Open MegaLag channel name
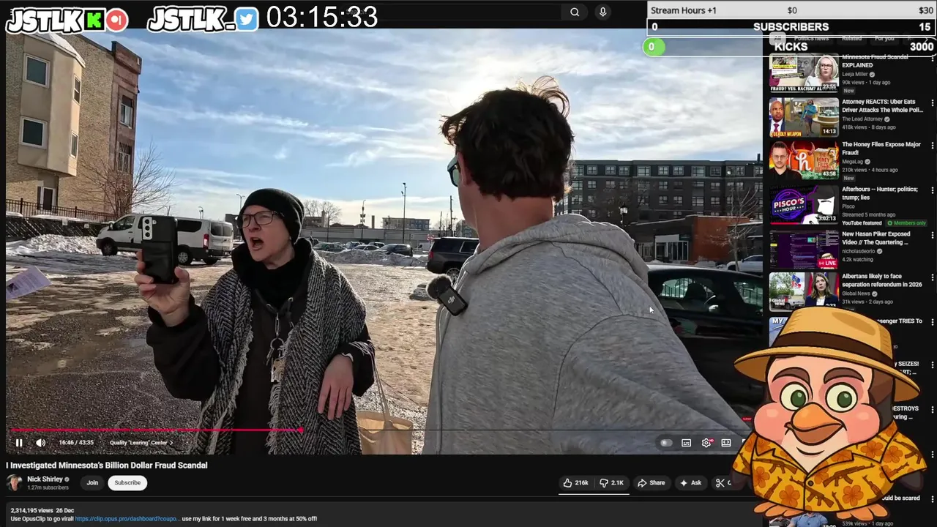The image size is (937, 527). click(x=853, y=162)
